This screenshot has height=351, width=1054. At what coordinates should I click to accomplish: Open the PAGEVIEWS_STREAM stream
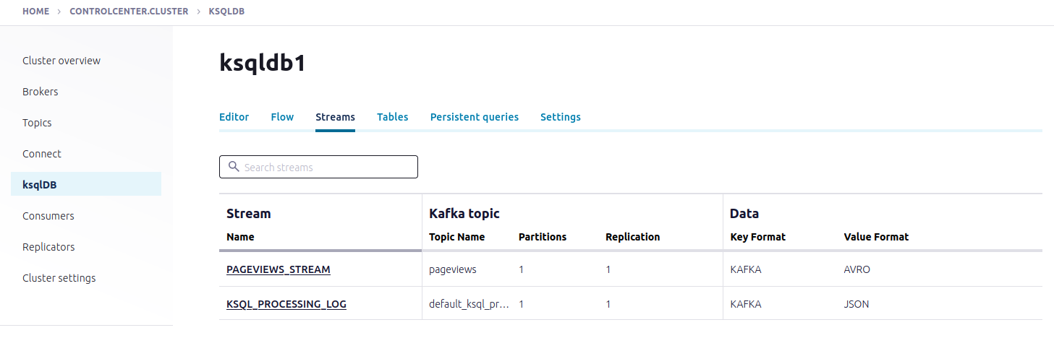click(278, 269)
